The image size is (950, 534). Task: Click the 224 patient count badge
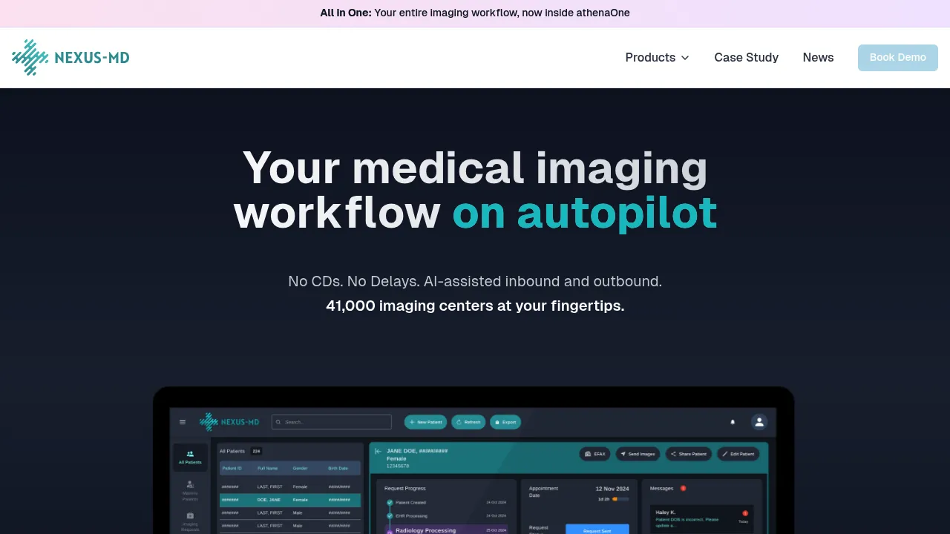tap(256, 451)
